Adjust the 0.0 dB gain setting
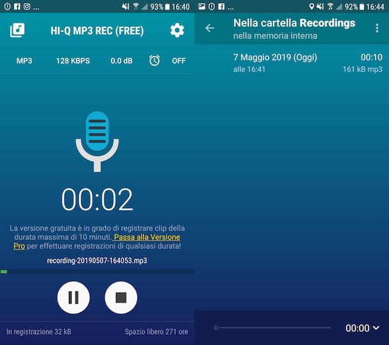The width and height of the screenshot is (389, 345). tap(122, 61)
